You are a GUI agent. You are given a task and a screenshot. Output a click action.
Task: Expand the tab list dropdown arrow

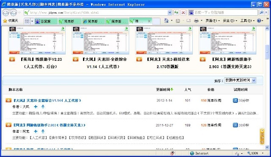click(x=32, y=21)
